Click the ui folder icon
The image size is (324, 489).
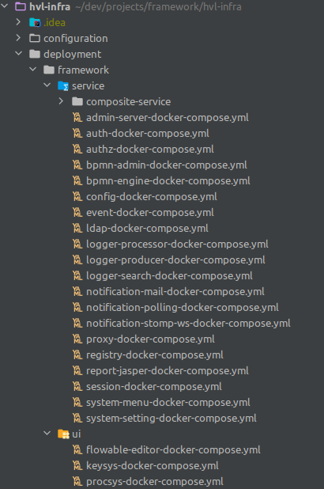63,434
